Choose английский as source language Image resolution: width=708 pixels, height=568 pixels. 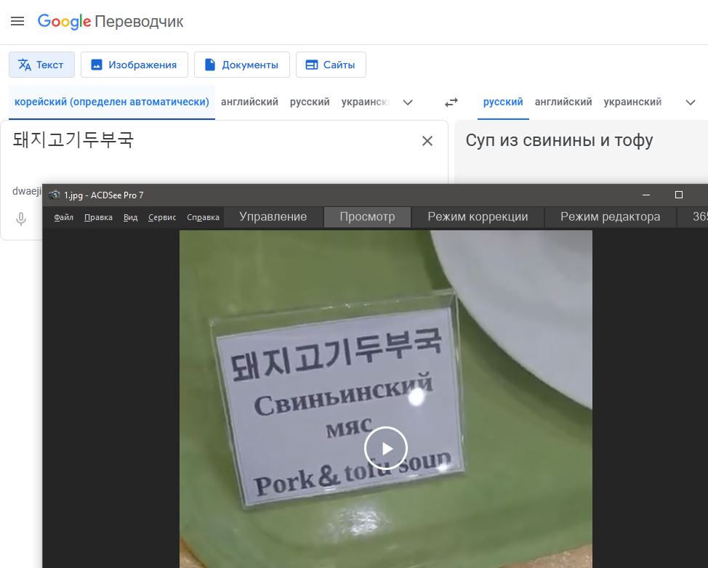pos(250,102)
